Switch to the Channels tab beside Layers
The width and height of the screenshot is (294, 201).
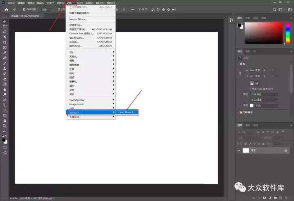pos(248,126)
